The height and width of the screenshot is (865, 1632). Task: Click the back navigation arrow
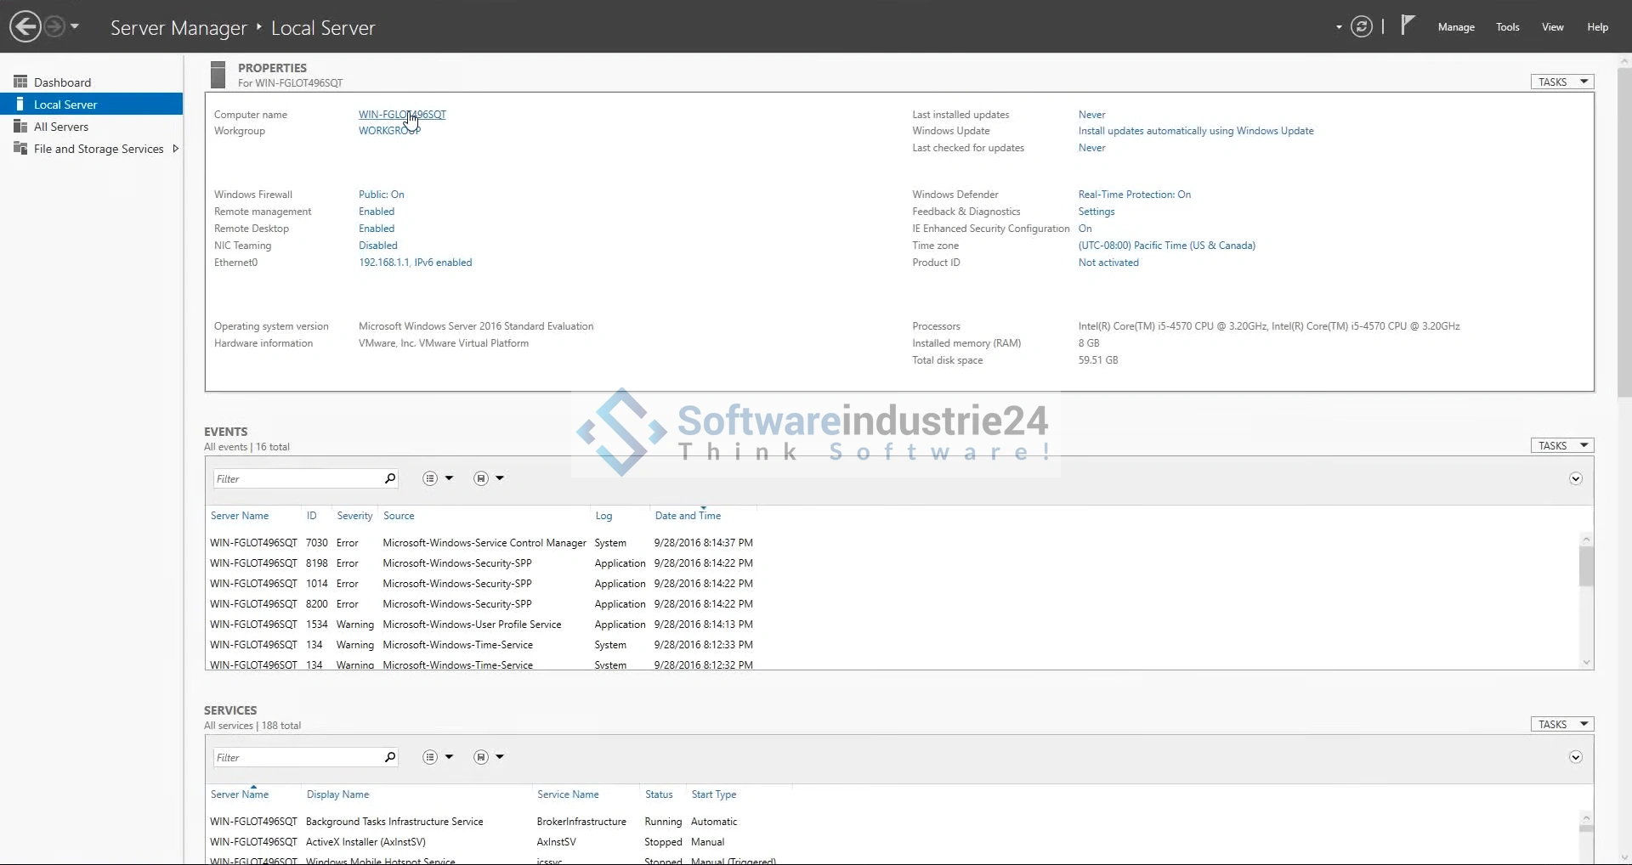(x=25, y=27)
